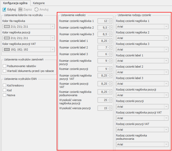The height and width of the screenshot is (151, 172).
Task: Open Rodzaj czcionki nagłówka 1 dropdown
Action: click(x=166, y=27)
